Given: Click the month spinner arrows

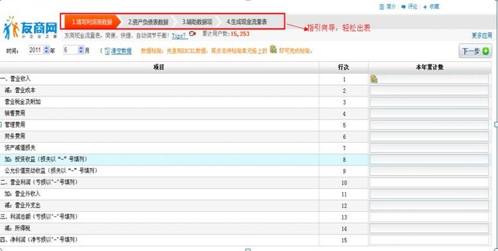Looking at the screenshot, I should click(81, 50).
